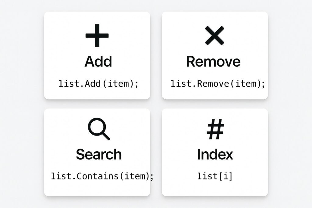Click the hash symbol Index icon

tap(215, 129)
